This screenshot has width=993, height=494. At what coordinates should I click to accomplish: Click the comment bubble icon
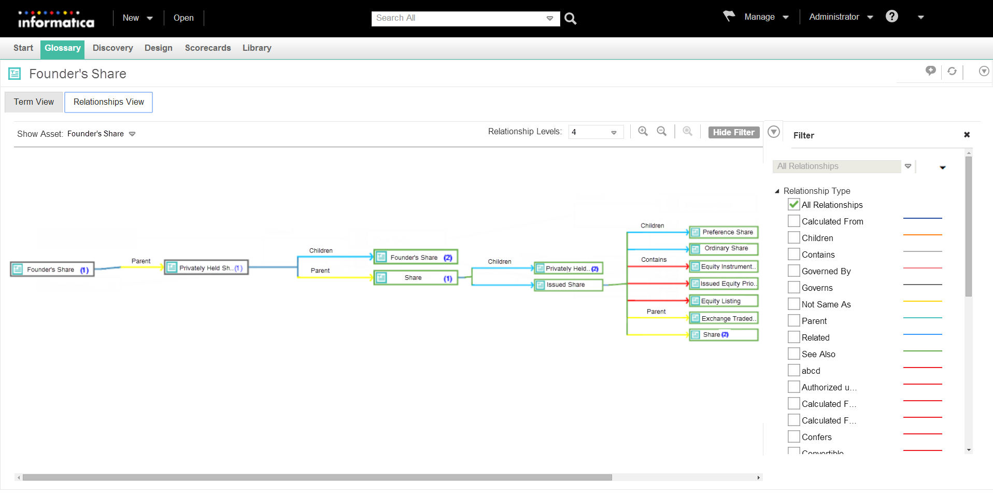coord(931,71)
